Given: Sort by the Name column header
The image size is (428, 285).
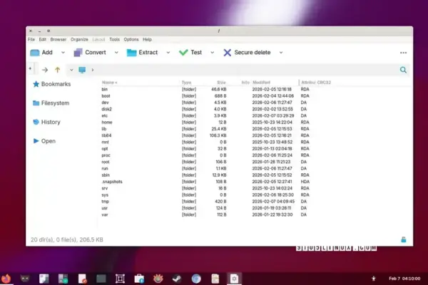Looking at the screenshot, I should 109,83.
